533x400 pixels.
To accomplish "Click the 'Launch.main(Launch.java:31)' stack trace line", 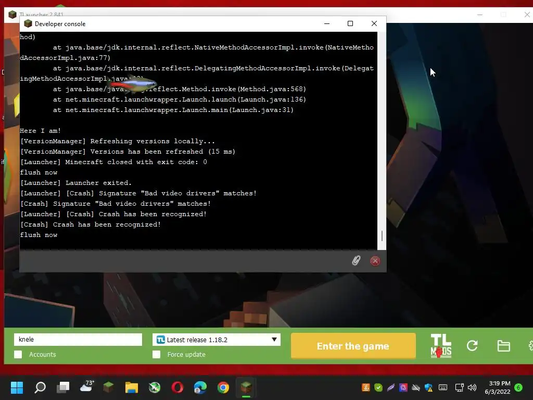I will pos(173,110).
